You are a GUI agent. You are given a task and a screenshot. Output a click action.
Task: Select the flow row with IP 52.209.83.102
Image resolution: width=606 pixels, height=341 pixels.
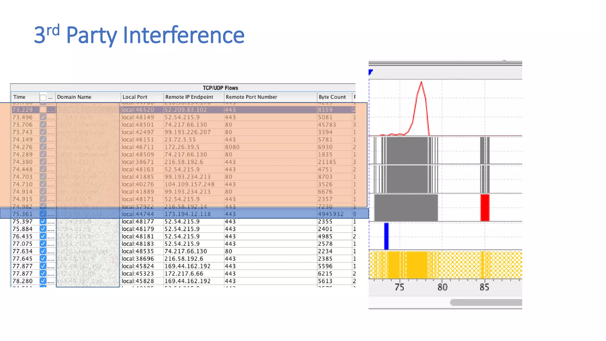tap(183, 110)
